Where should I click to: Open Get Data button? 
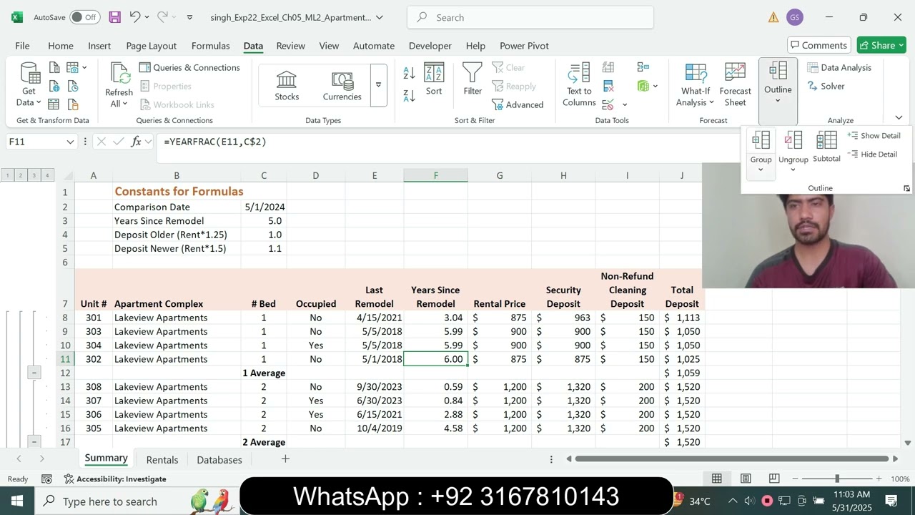click(x=29, y=85)
